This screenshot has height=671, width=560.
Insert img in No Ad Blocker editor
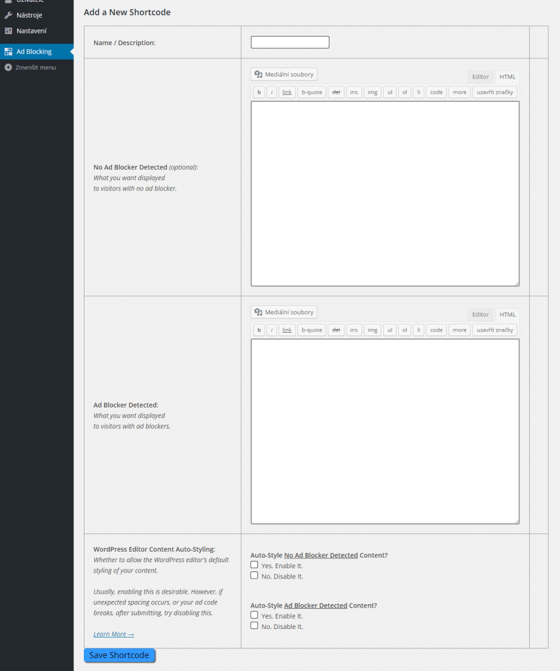(x=372, y=92)
